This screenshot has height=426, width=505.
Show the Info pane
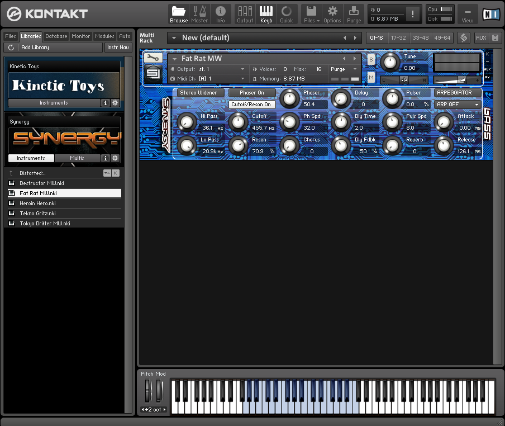tap(220, 14)
